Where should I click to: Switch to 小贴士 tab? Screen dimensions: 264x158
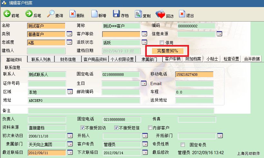coord(212,59)
